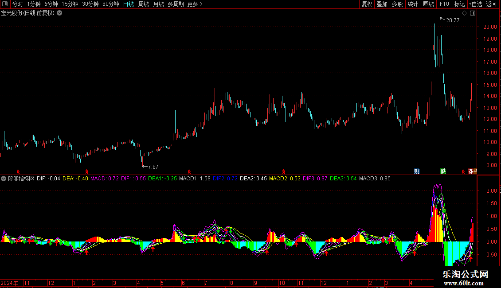This screenshot has height=288, width=501.
Task: Click the 统计 statistics button
Action: (x=412, y=4)
